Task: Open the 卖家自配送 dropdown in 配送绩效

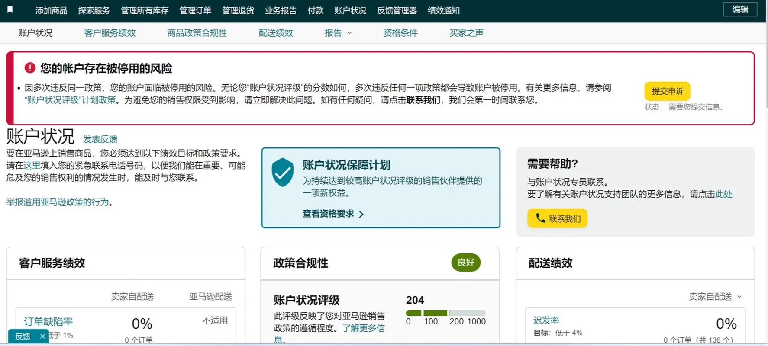Action: (715, 297)
